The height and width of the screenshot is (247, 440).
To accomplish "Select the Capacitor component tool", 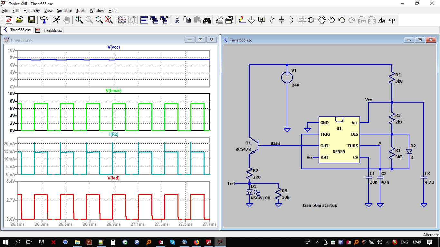I will coord(282,20).
